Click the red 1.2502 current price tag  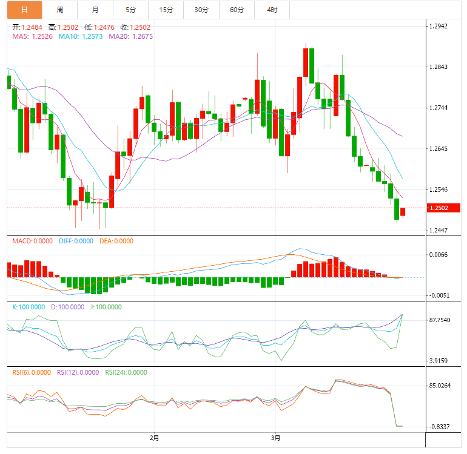(x=444, y=208)
